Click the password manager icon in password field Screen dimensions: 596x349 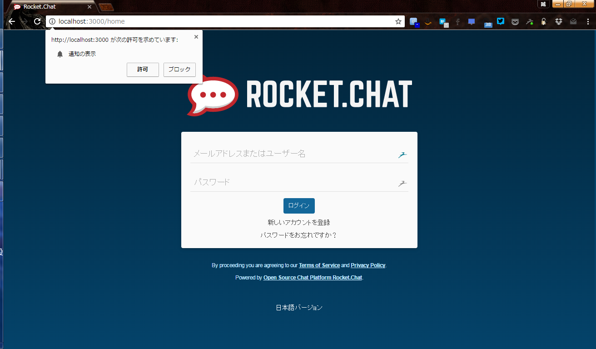click(x=402, y=183)
